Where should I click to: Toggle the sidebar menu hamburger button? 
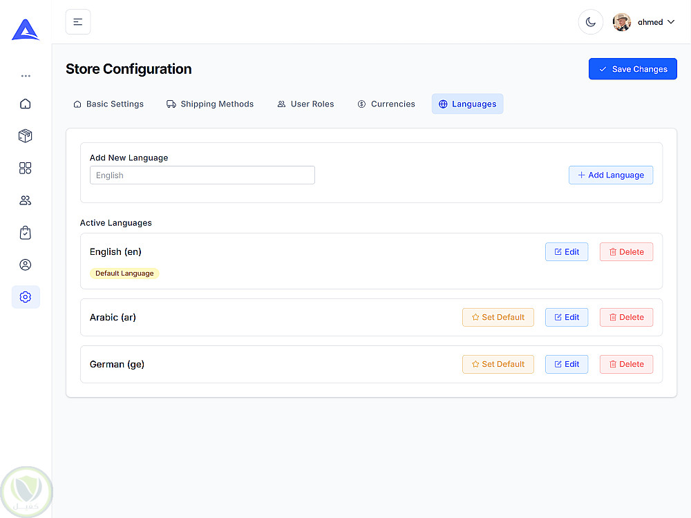click(78, 22)
